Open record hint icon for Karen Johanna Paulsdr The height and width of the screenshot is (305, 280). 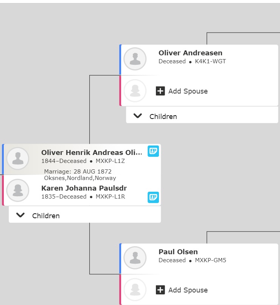click(153, 197)
